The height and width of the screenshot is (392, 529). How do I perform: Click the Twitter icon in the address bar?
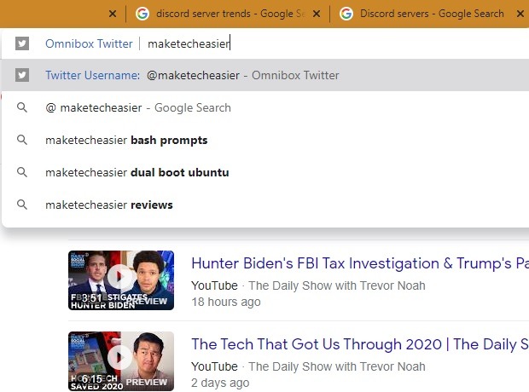pyautogui.click(x=22, y=43)
